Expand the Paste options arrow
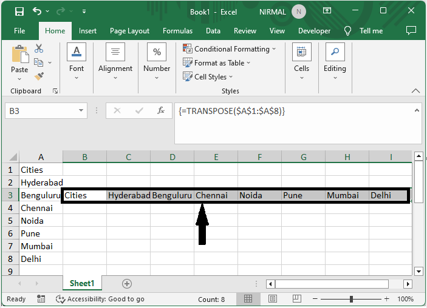The image size is (427, 308). point(19,79)
